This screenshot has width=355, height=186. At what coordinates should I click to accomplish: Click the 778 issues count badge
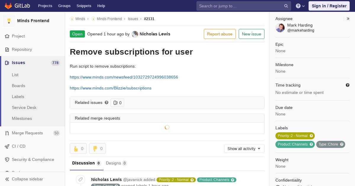coord(55,63)
